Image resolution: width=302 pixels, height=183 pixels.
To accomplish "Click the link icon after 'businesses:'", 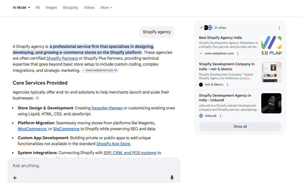I will tap(37, 98).
